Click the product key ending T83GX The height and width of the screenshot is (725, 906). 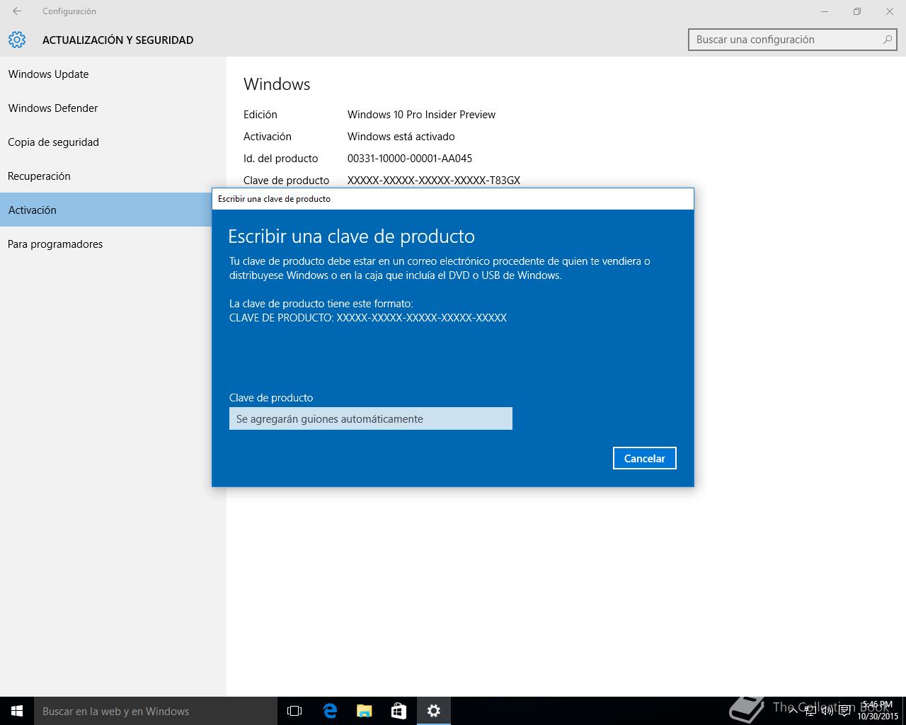tap(434, 181)
